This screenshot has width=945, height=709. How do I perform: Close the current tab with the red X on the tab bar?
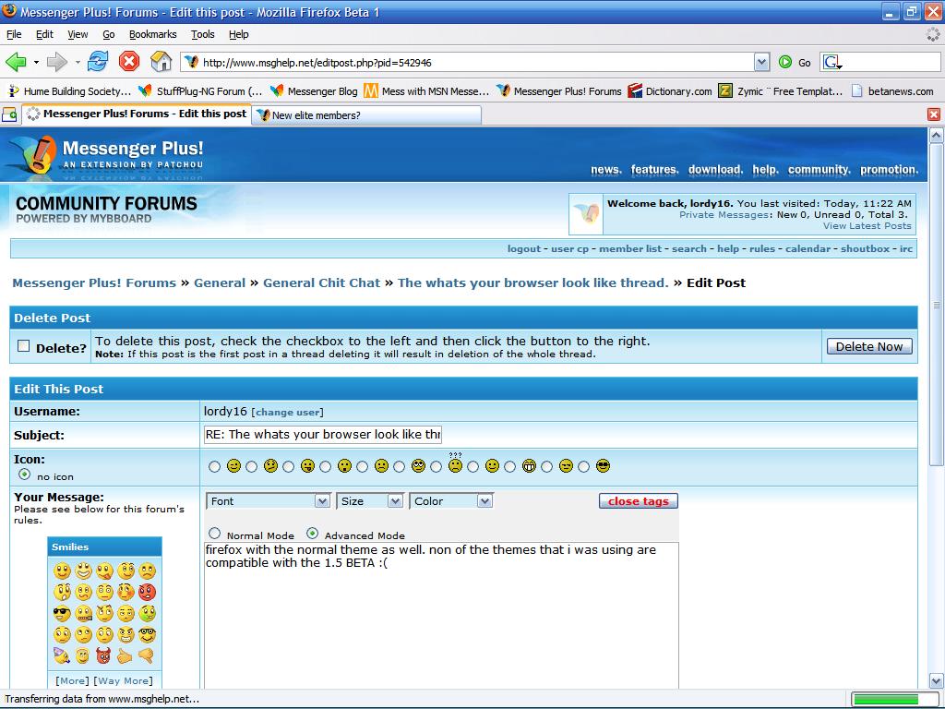tap(934, 114)
